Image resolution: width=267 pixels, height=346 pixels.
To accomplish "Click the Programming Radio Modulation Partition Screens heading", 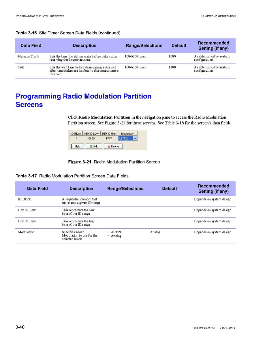I will pyautogui.click(x=83, y=101).
